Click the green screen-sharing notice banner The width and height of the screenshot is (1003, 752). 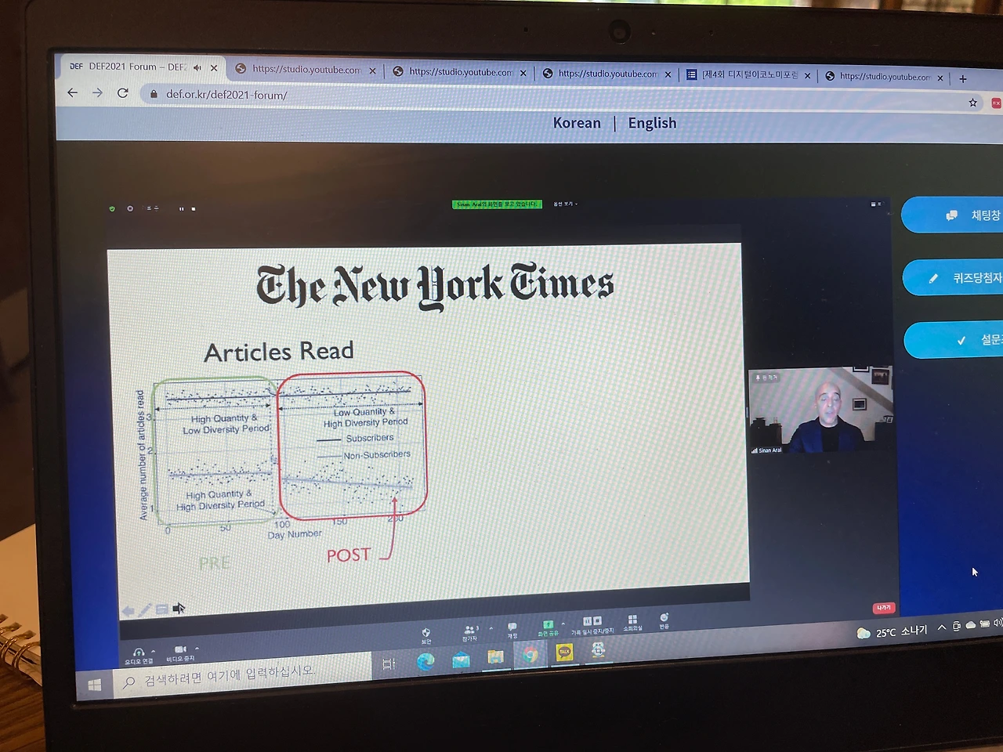pyautogui.click(x=497, y=204)
